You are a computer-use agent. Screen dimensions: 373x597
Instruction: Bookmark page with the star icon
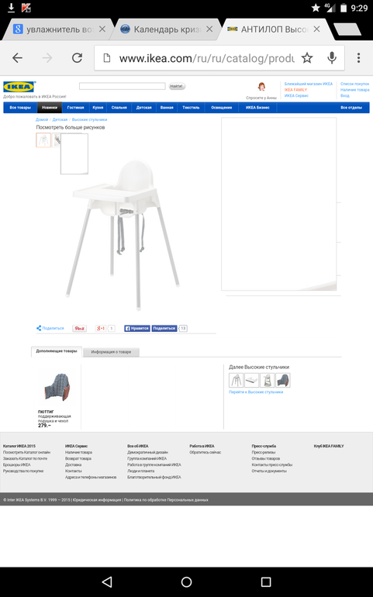307,58
